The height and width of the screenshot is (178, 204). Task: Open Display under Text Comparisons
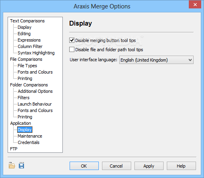click(x=24, y=27)
